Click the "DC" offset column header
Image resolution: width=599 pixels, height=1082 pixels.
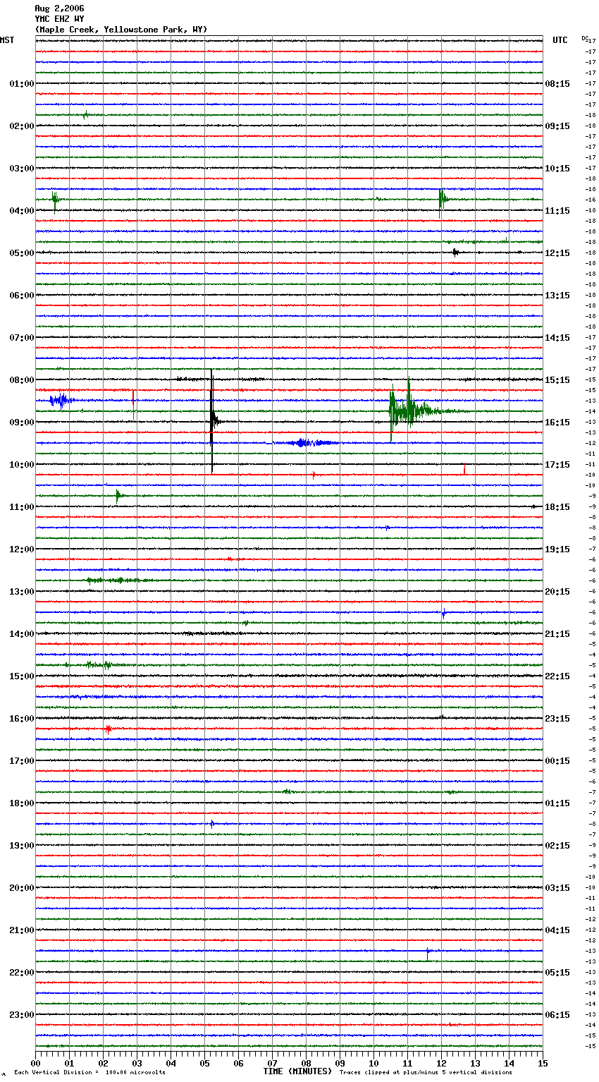(x=585, y=38)
